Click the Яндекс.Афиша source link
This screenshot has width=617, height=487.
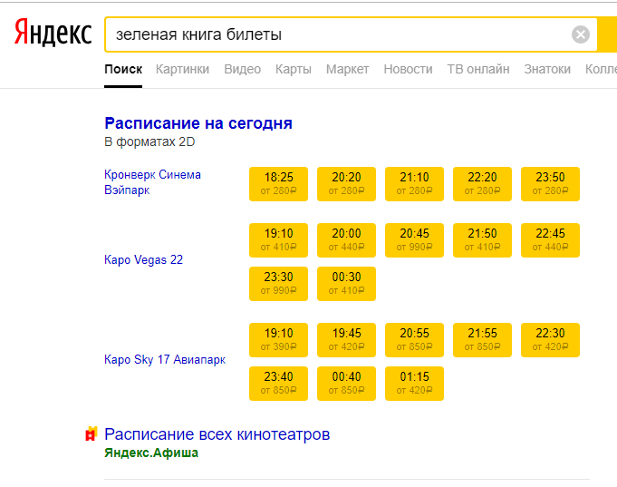point(151,453)
